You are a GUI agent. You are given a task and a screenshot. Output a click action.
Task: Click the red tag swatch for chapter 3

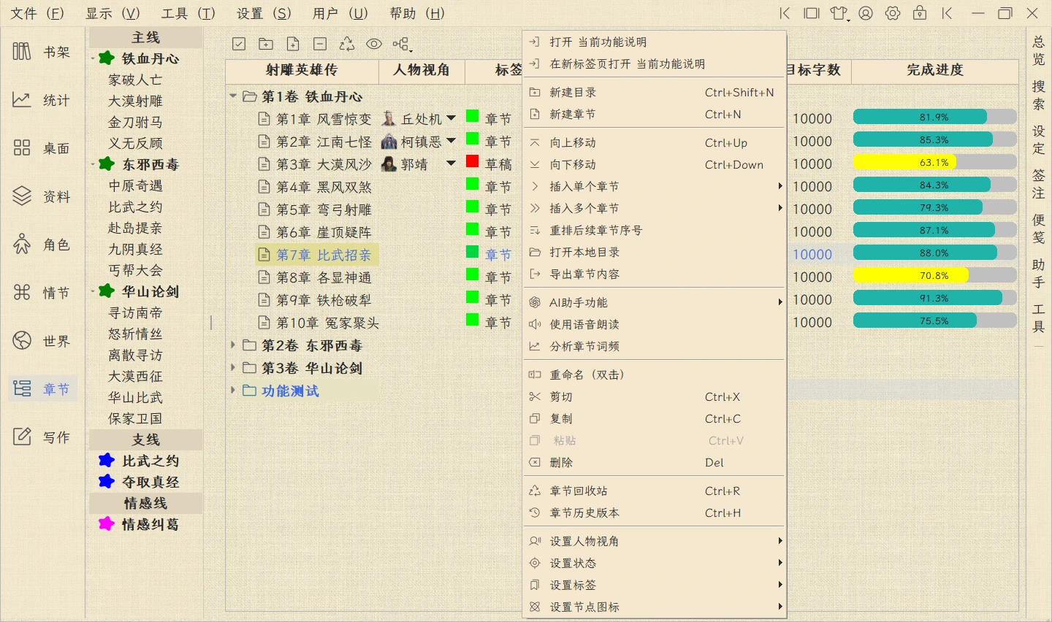[x=472, y=161]
